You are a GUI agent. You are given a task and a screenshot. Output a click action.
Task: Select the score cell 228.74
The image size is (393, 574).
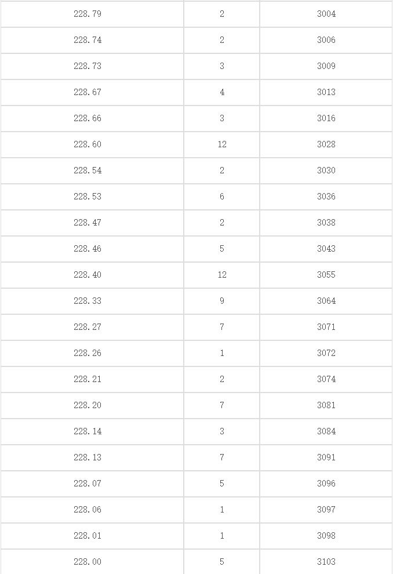(x=88, y=40)
